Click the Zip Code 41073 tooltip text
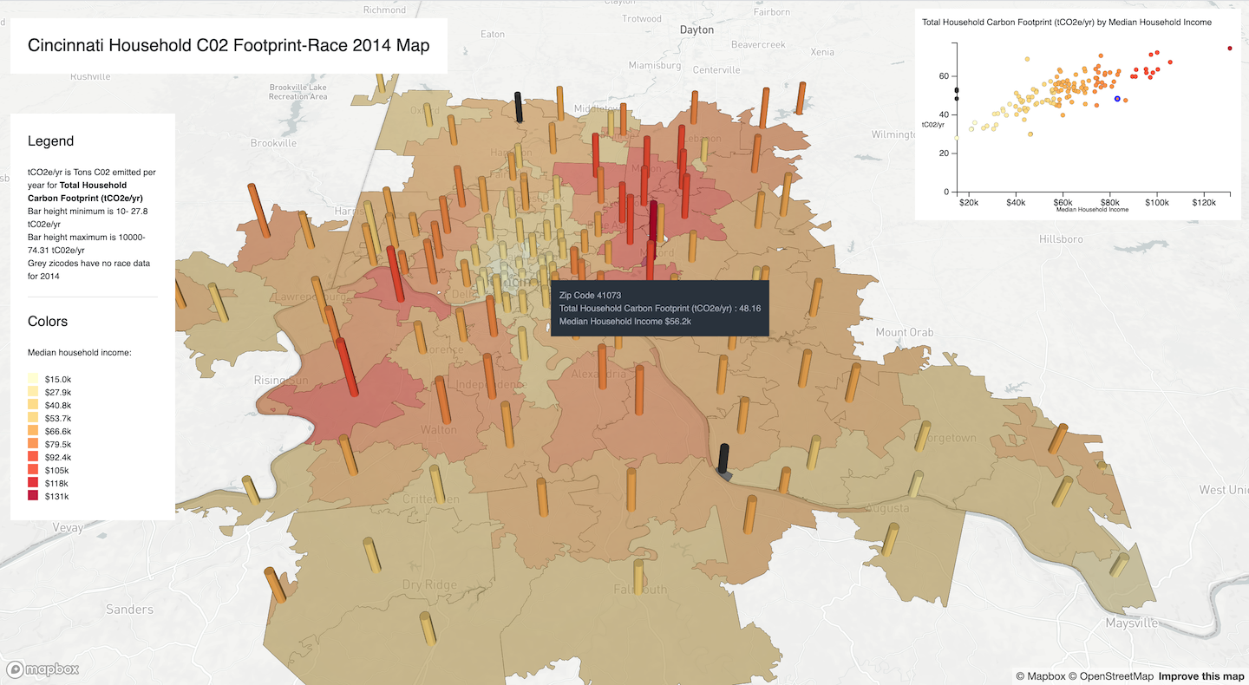The height and width of the screenshot is (685, 1249). [590, 296]
